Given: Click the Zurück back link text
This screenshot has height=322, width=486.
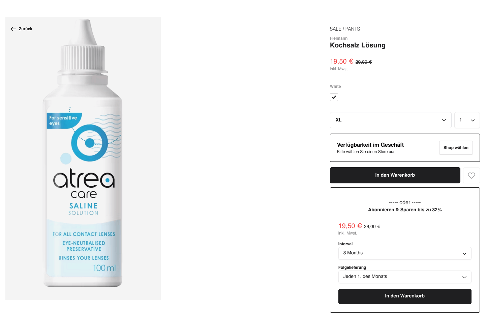Looking at the screenshot, I should [26, 29].
